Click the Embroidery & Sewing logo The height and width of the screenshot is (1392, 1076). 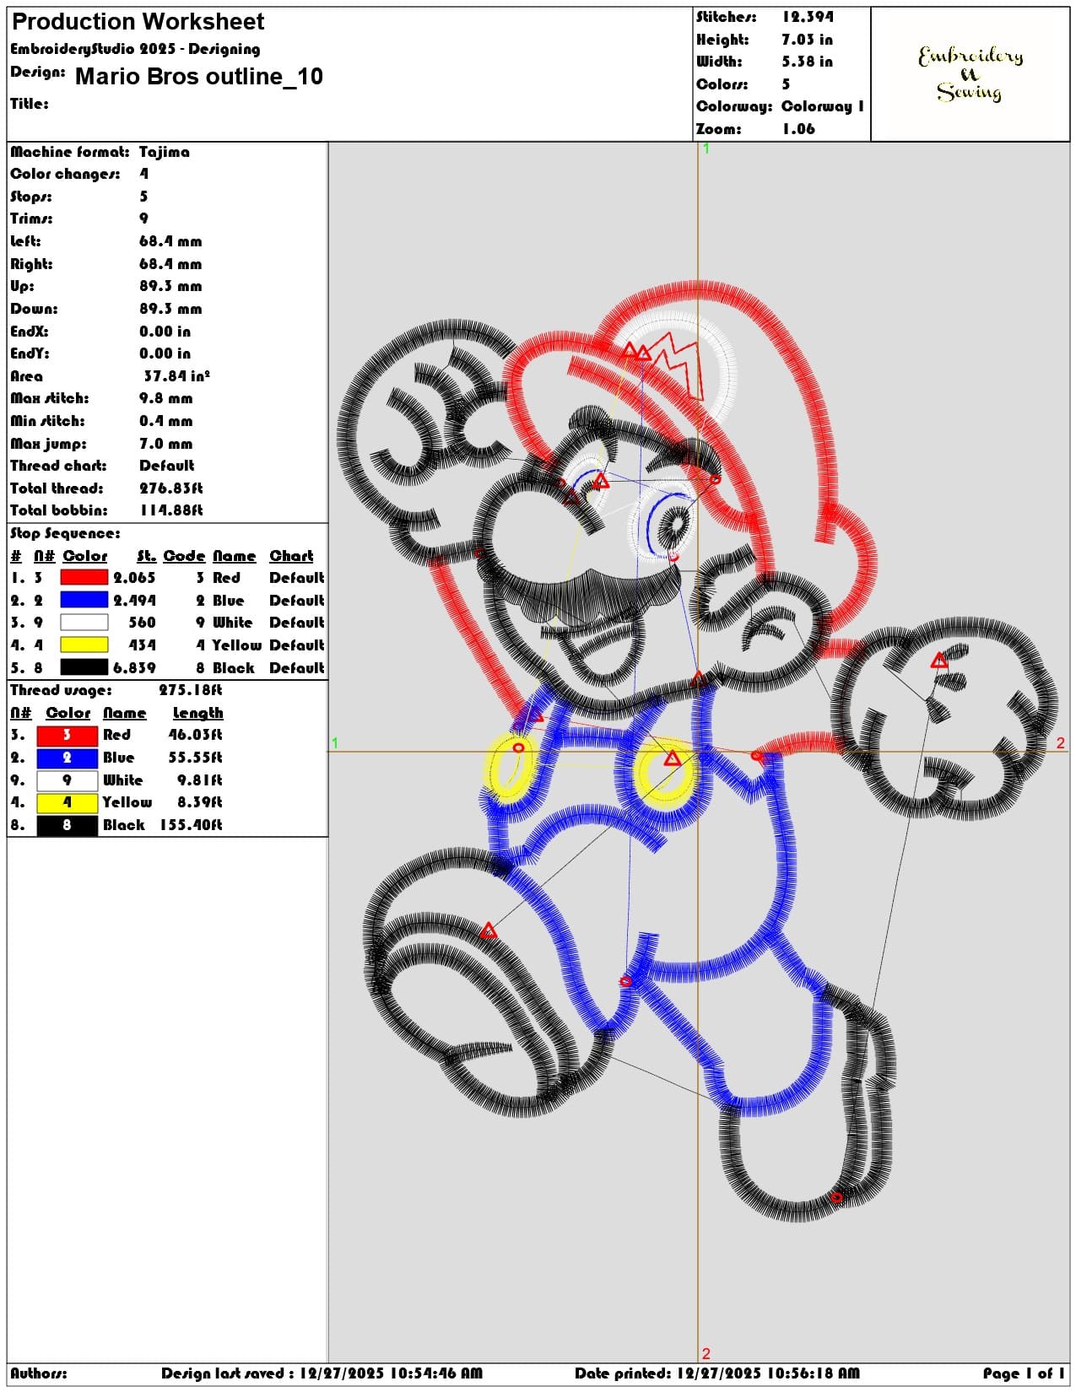[x=971, y=74]
